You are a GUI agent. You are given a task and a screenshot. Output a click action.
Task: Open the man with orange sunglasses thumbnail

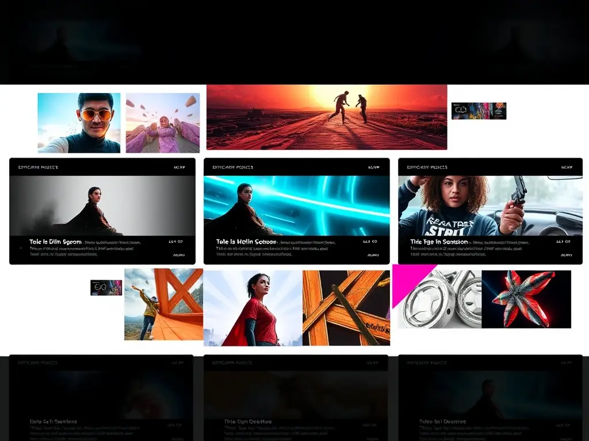tap(79, 123)
